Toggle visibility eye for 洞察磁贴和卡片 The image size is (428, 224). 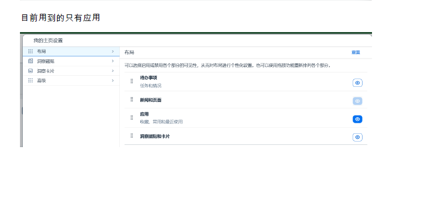[358, 137]
